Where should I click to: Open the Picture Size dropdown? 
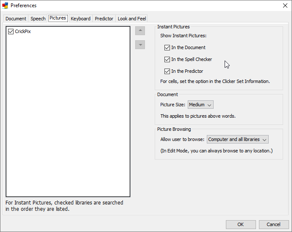click(x=200, y=105)
